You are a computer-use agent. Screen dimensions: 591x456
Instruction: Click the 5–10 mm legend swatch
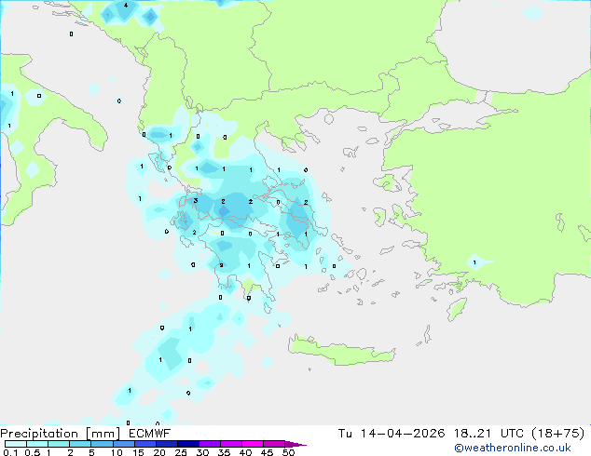102,444
